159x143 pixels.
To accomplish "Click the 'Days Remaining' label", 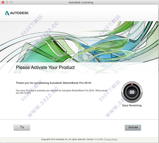I will 132,105.
